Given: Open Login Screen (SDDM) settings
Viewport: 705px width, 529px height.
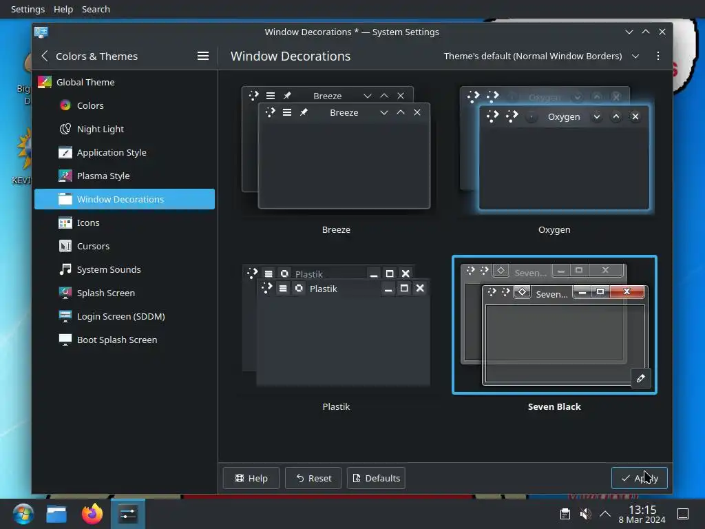Looking at the screenshot, I should pos(125,315).
